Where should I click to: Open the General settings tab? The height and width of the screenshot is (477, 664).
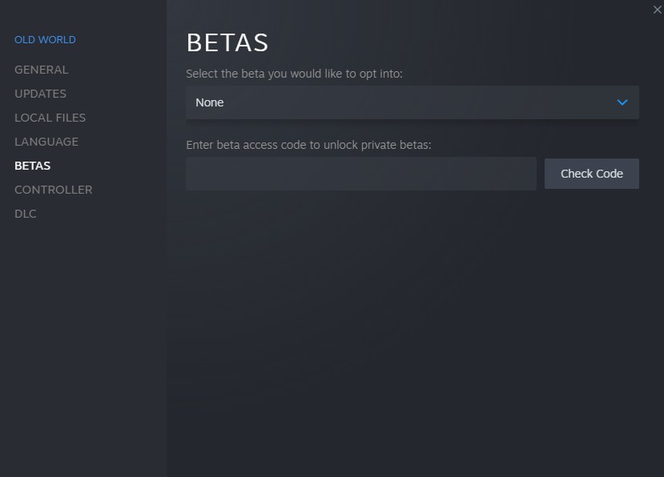click(42, 70)
